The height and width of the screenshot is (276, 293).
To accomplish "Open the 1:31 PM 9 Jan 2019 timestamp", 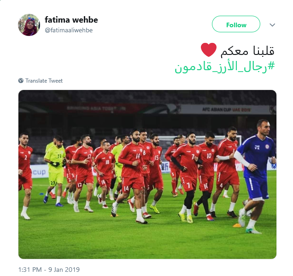I will click(x=49, y=270).
